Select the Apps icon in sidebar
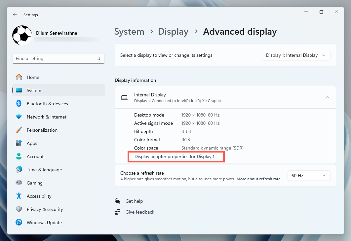Viewport: 351px width, 241px height. pyautogui.click(x=19, y=143)
